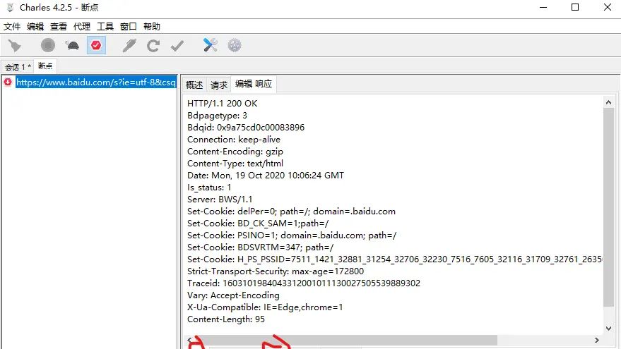Click the scroll down arrow of response headers
The image size is (621, 349).
[x=609, y=328]
